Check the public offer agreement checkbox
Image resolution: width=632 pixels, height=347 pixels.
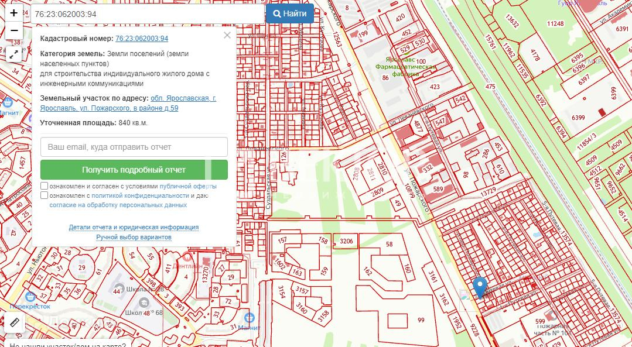(x=45, y=186)
